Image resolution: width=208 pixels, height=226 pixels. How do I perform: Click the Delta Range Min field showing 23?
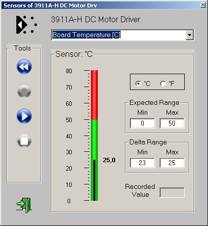(142, 163)
